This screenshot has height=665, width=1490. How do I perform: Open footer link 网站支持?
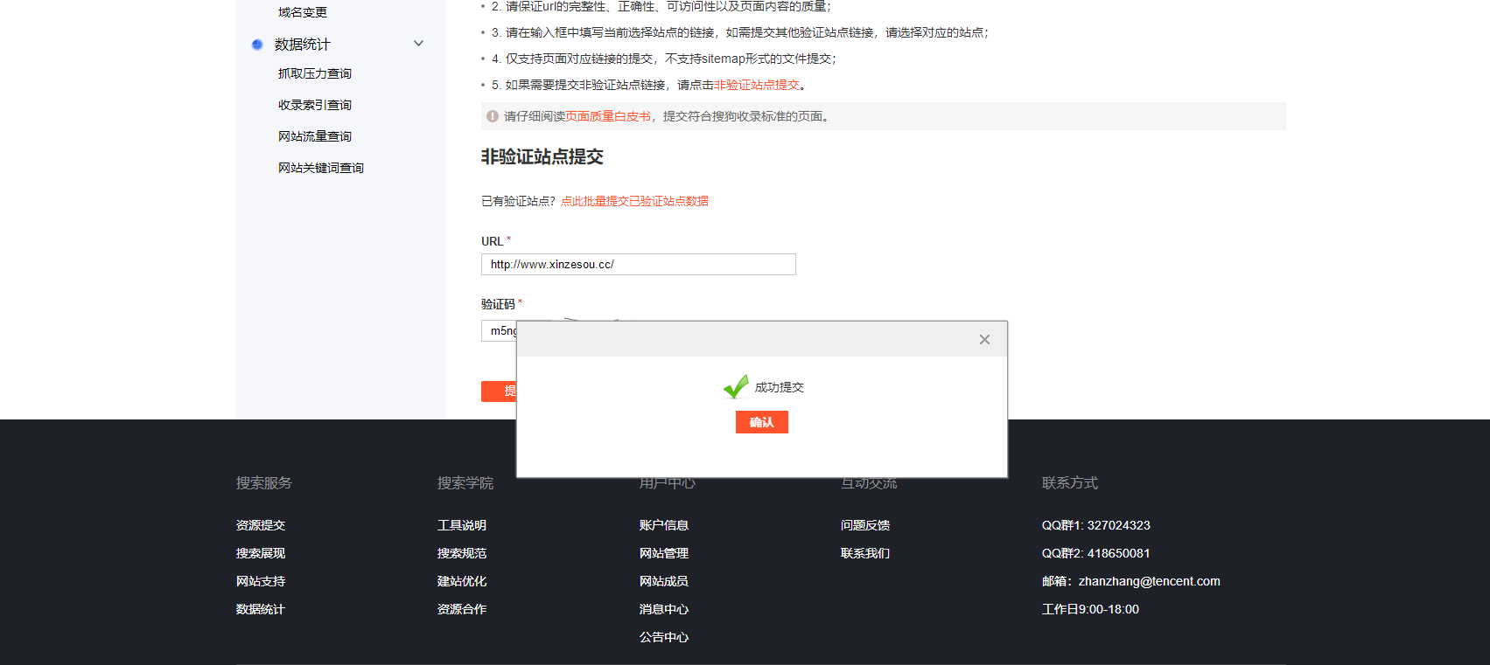(261, 581)
